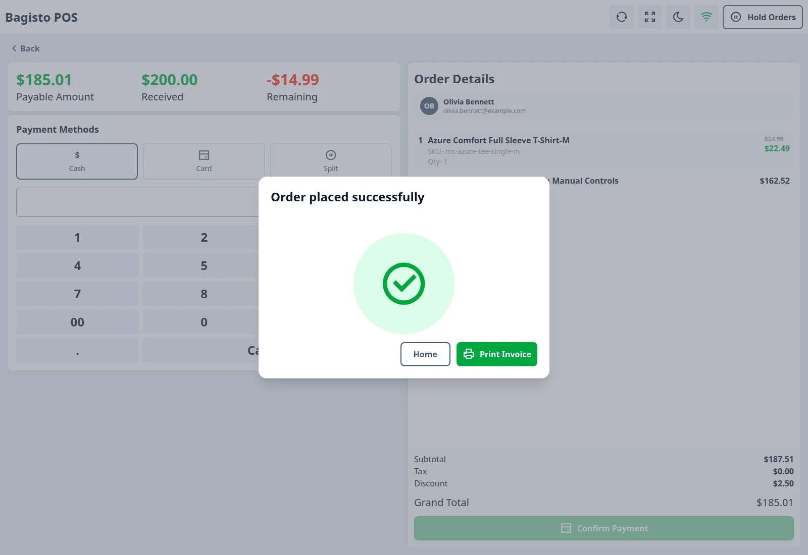Click the $162.52 item price
This screenshot has height=555, width=808.
point(775,181)
